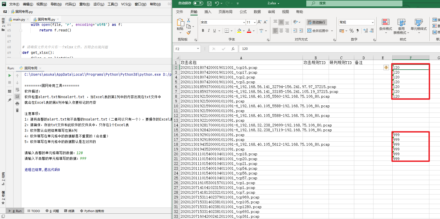The width and height of the screenshot is (440, 219).
Task: Click Merge & Center 合并后居中 button
Action: pos(318,31)
